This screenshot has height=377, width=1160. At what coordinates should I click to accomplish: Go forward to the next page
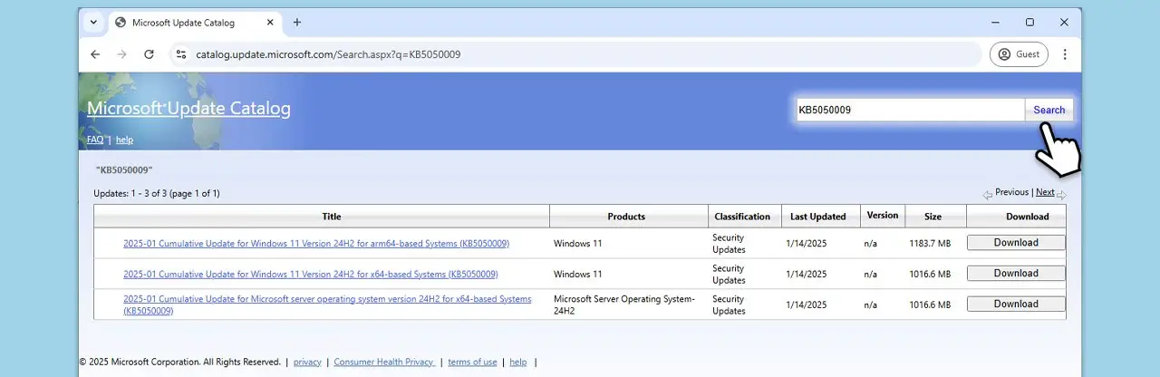coord(121,54)
